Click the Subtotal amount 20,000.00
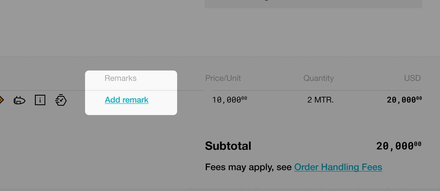 coord(399,146)
